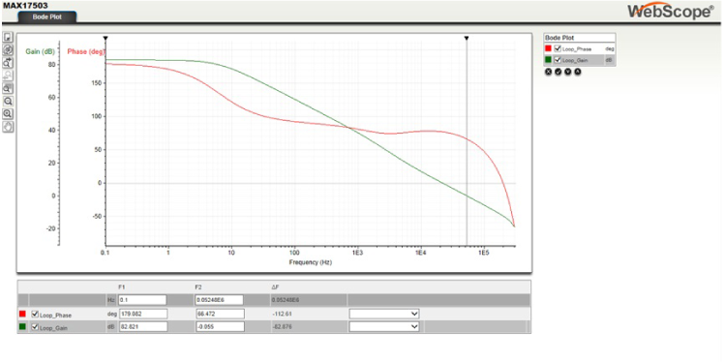Select the zoom-to-region magnifier tool
725x362 pixels.
pyautogui.click(x=8, y=88)
